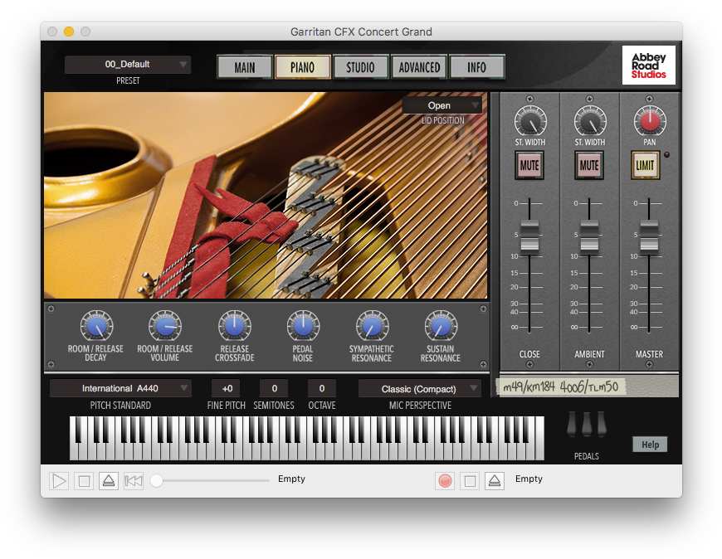722x559 pixels.
Task: Open the Pitch Standard dropdown
Action: [x=120, y=388]
